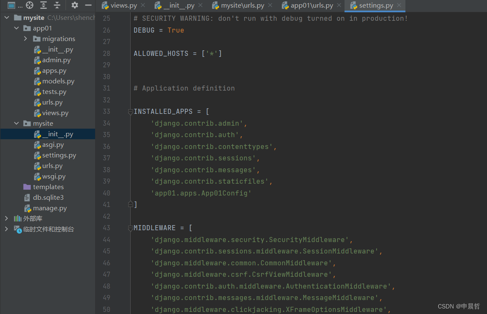Open the Project panel settings gear
The width and height of the screenshot is (487, 314).
[74, 6]
